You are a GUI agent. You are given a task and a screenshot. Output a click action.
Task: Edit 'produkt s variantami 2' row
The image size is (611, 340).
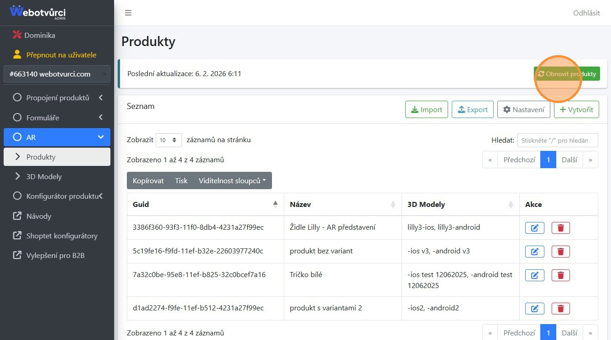(535, 309)
